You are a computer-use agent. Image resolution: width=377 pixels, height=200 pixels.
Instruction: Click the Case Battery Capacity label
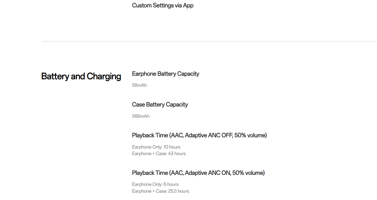[x=160, y=104]
